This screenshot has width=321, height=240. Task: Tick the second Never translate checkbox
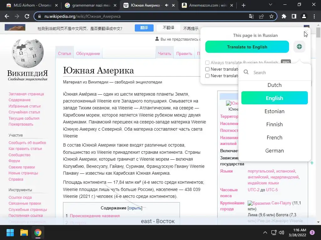[208, 76]
